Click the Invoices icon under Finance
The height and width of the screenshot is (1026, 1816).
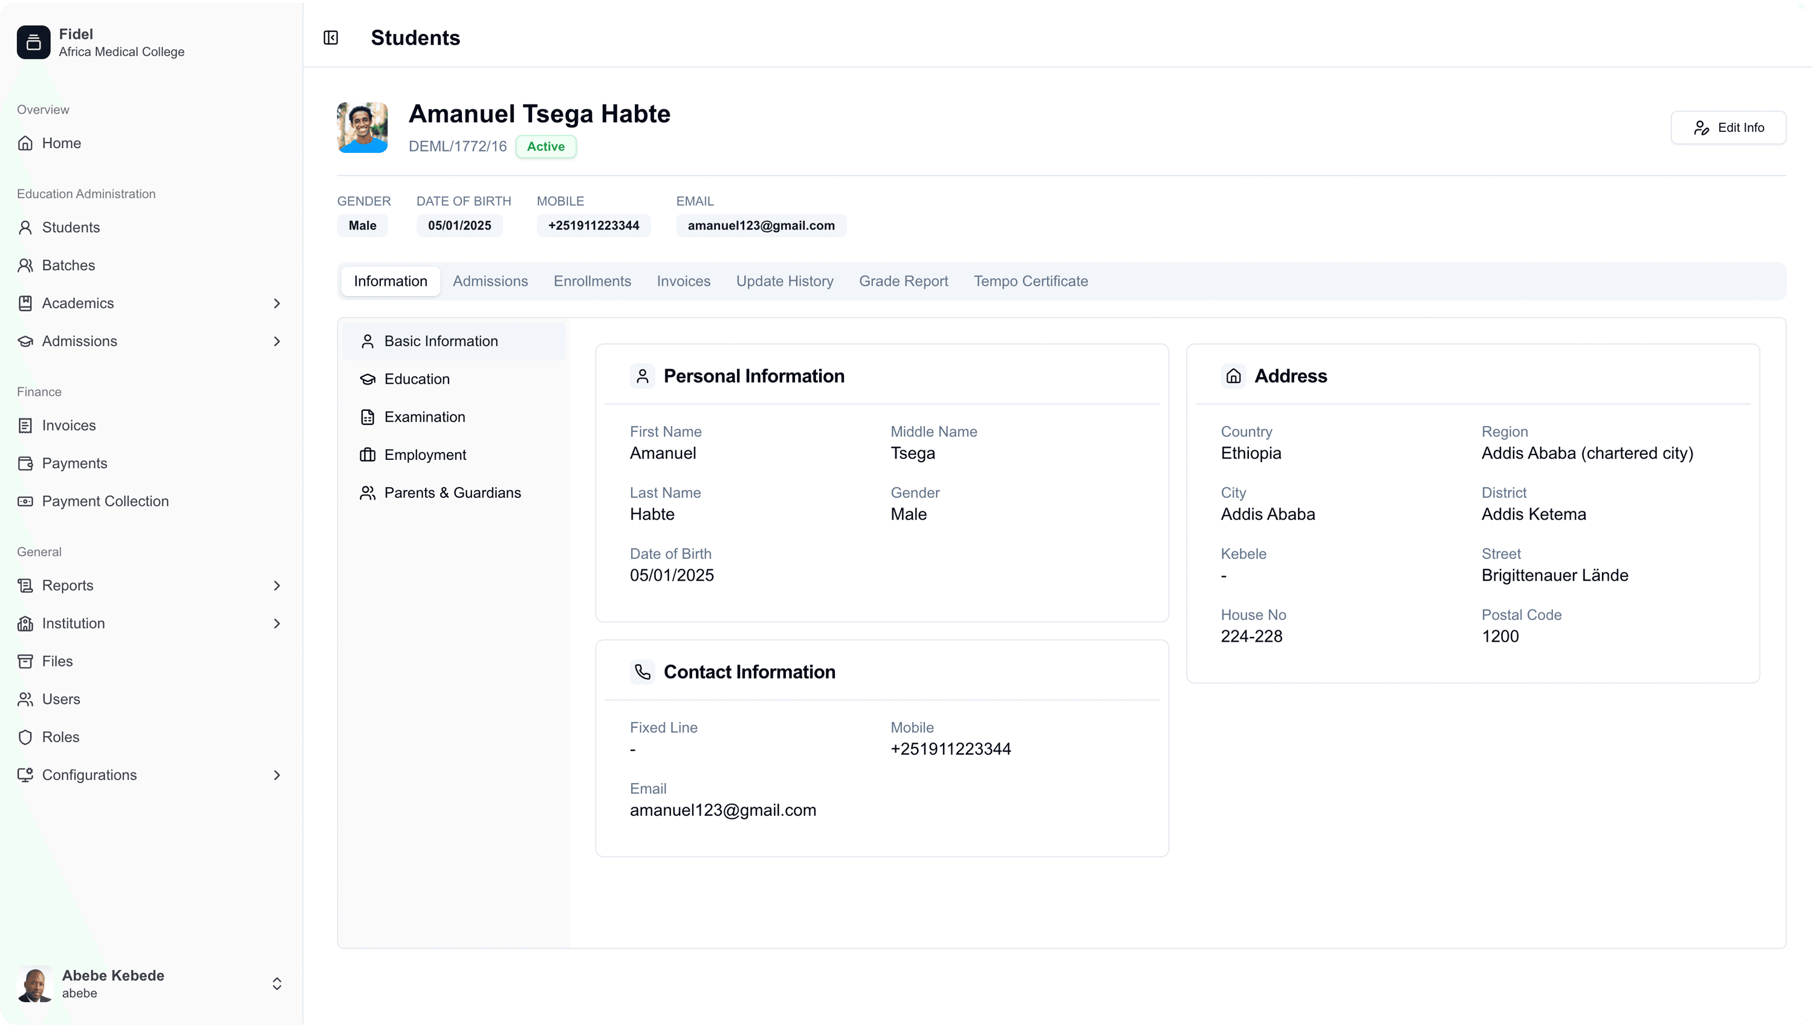pos(25,425)
